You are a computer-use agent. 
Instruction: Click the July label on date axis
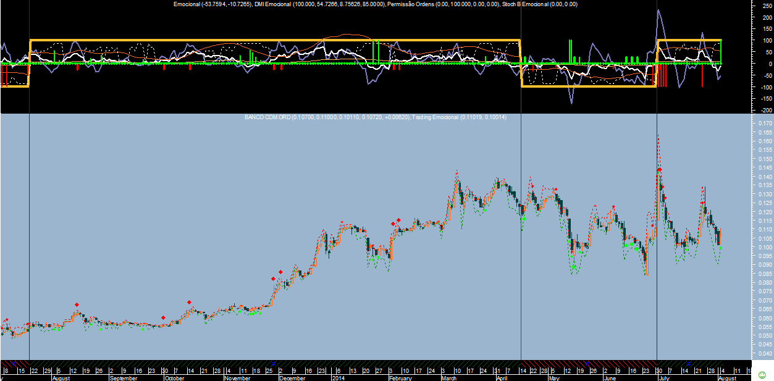coord(665,378)
